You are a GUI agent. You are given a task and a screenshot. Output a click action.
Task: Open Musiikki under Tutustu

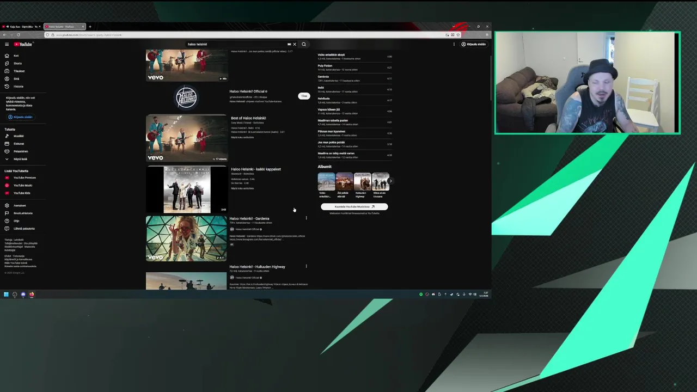pos(19,136)
